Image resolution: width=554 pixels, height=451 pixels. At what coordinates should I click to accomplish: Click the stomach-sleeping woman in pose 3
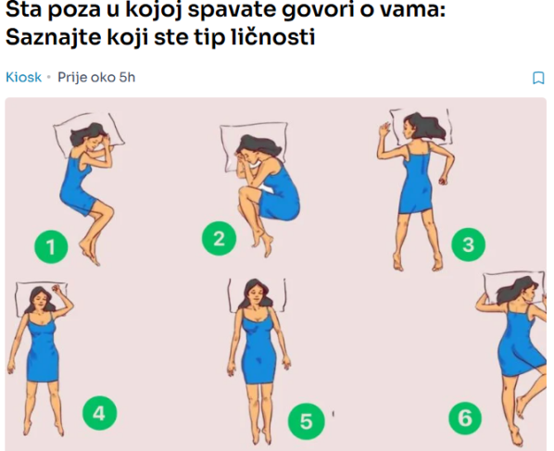pyautogui.click(x=416, y=191)
